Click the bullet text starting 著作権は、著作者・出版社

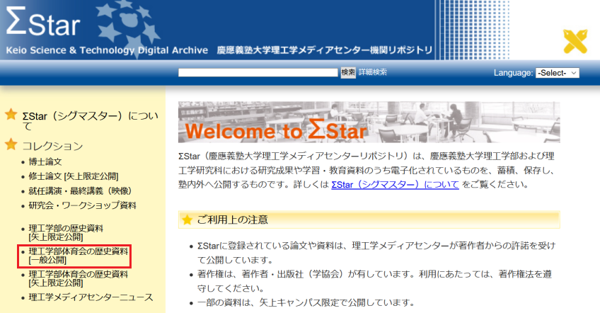pyautogui.click(x=374, y=281)
